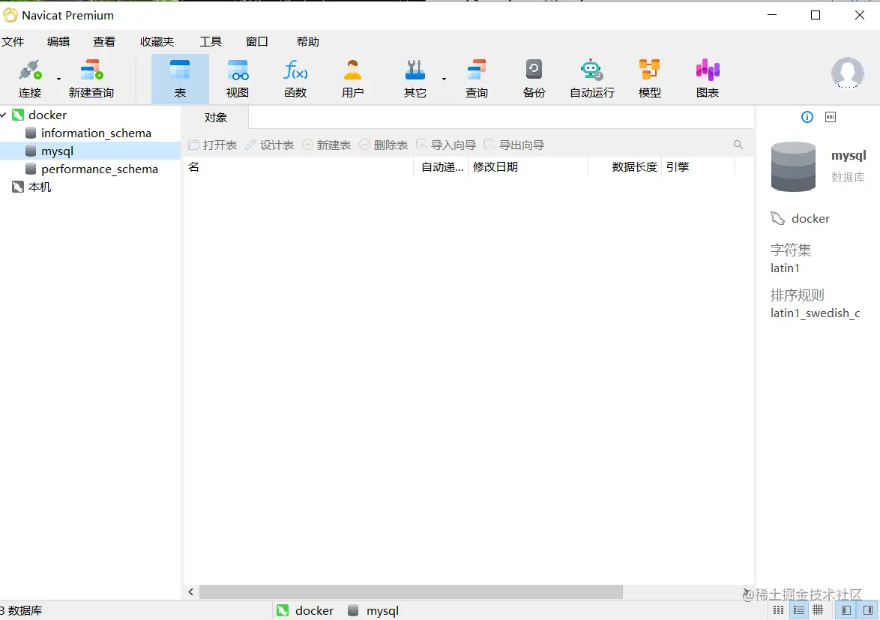Switch to icon grid view in status bar
The image size is (880, 620).
tap(778, 610)
